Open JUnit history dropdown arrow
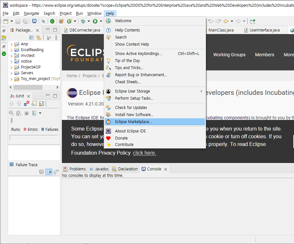The image size is (294, 244). pyautogui.click(x=40, y=113)
